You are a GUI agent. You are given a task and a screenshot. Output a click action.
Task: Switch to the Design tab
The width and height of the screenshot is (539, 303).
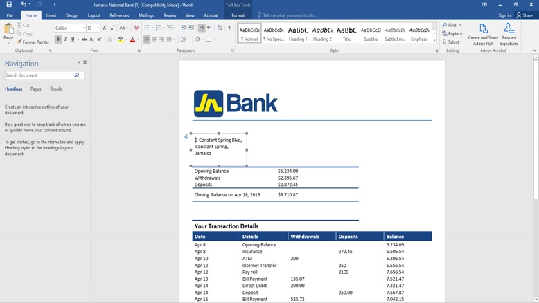72,15
